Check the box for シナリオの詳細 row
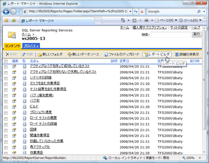This screenshot has width=209, height=163. coord(6,79)
